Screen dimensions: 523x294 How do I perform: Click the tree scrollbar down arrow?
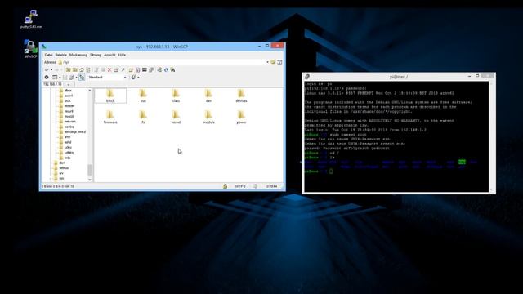(x=90, y=180)
